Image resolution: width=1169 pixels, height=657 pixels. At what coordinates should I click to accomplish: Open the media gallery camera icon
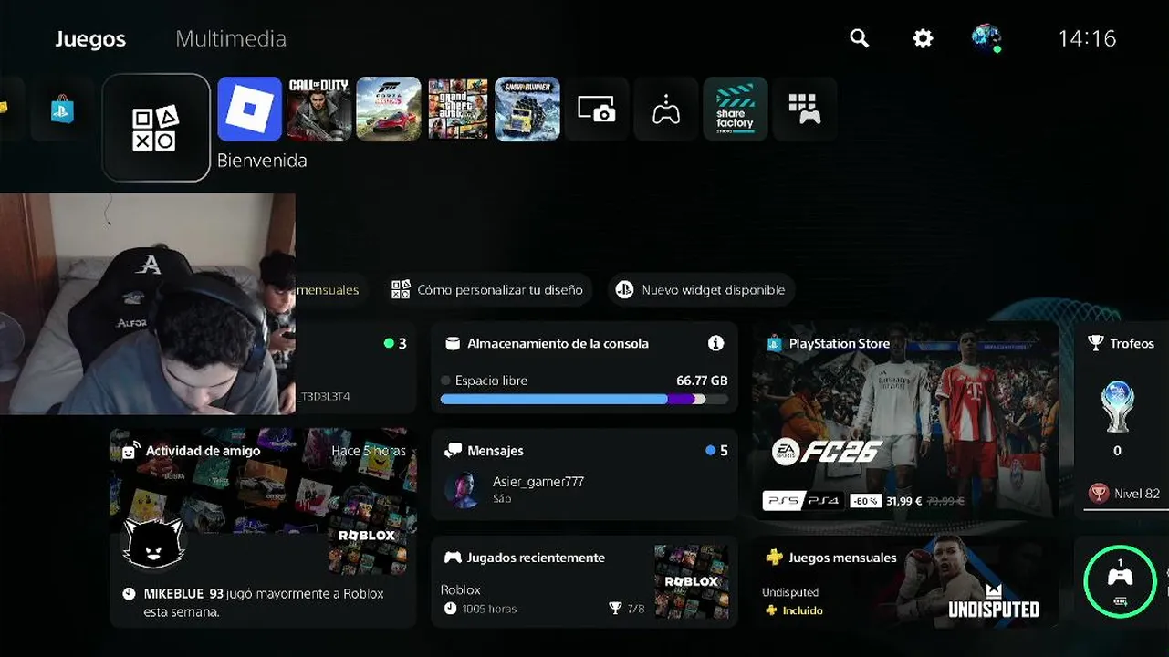tap(596, 109)
